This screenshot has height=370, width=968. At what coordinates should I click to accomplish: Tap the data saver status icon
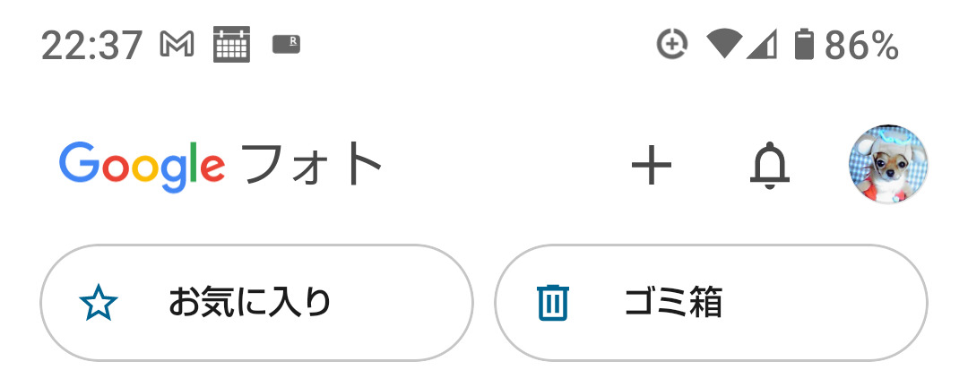coord(670,43)
